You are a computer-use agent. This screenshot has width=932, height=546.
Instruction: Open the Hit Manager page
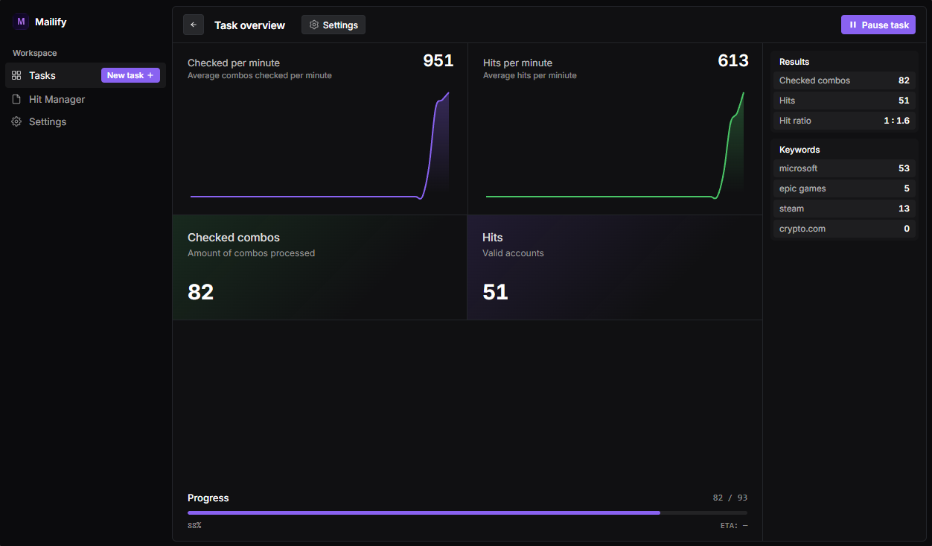tap(57, 99)
